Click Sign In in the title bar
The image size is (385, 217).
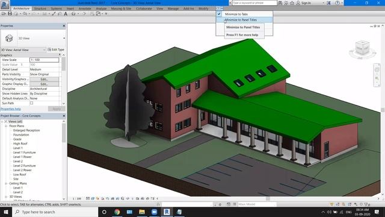306,3
